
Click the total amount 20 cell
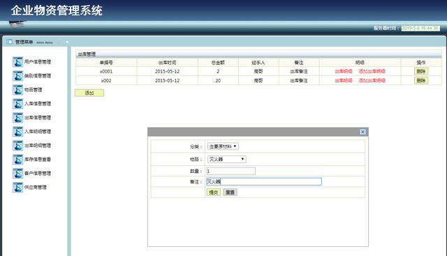click(x=218, y=81)
